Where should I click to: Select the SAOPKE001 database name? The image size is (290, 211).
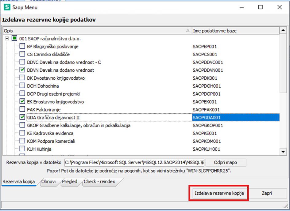coord(205,133)
